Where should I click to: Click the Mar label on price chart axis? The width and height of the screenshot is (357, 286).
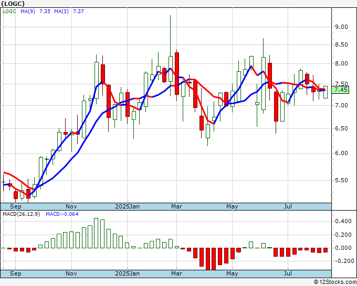point(177,206)
